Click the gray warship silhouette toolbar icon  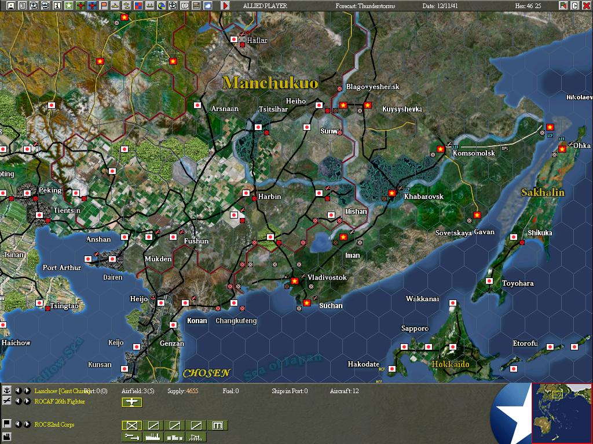click(x=150, y=6)
